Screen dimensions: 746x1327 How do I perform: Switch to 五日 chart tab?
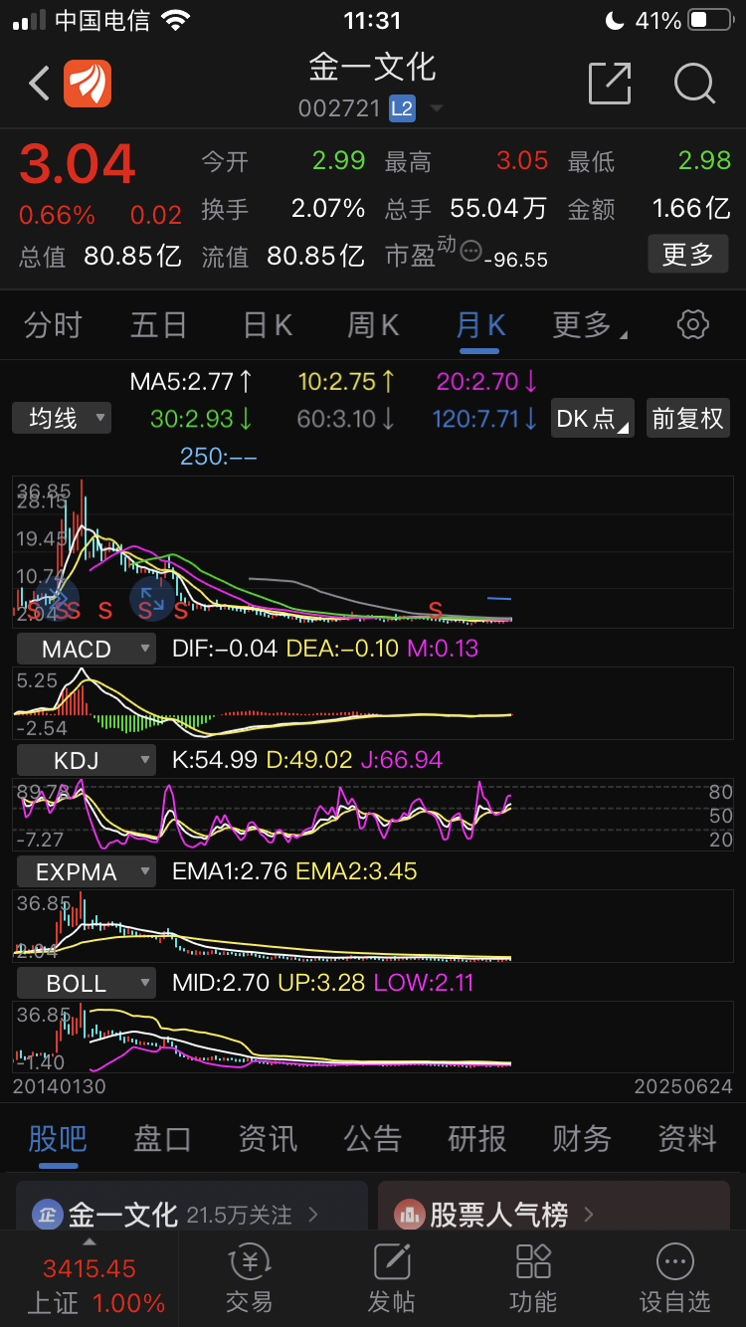pos(159,324)
